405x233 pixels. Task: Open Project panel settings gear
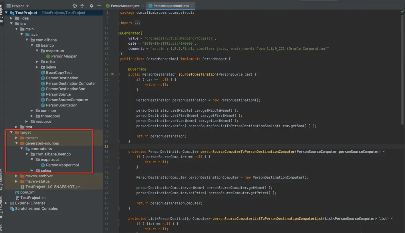point(91,6)
